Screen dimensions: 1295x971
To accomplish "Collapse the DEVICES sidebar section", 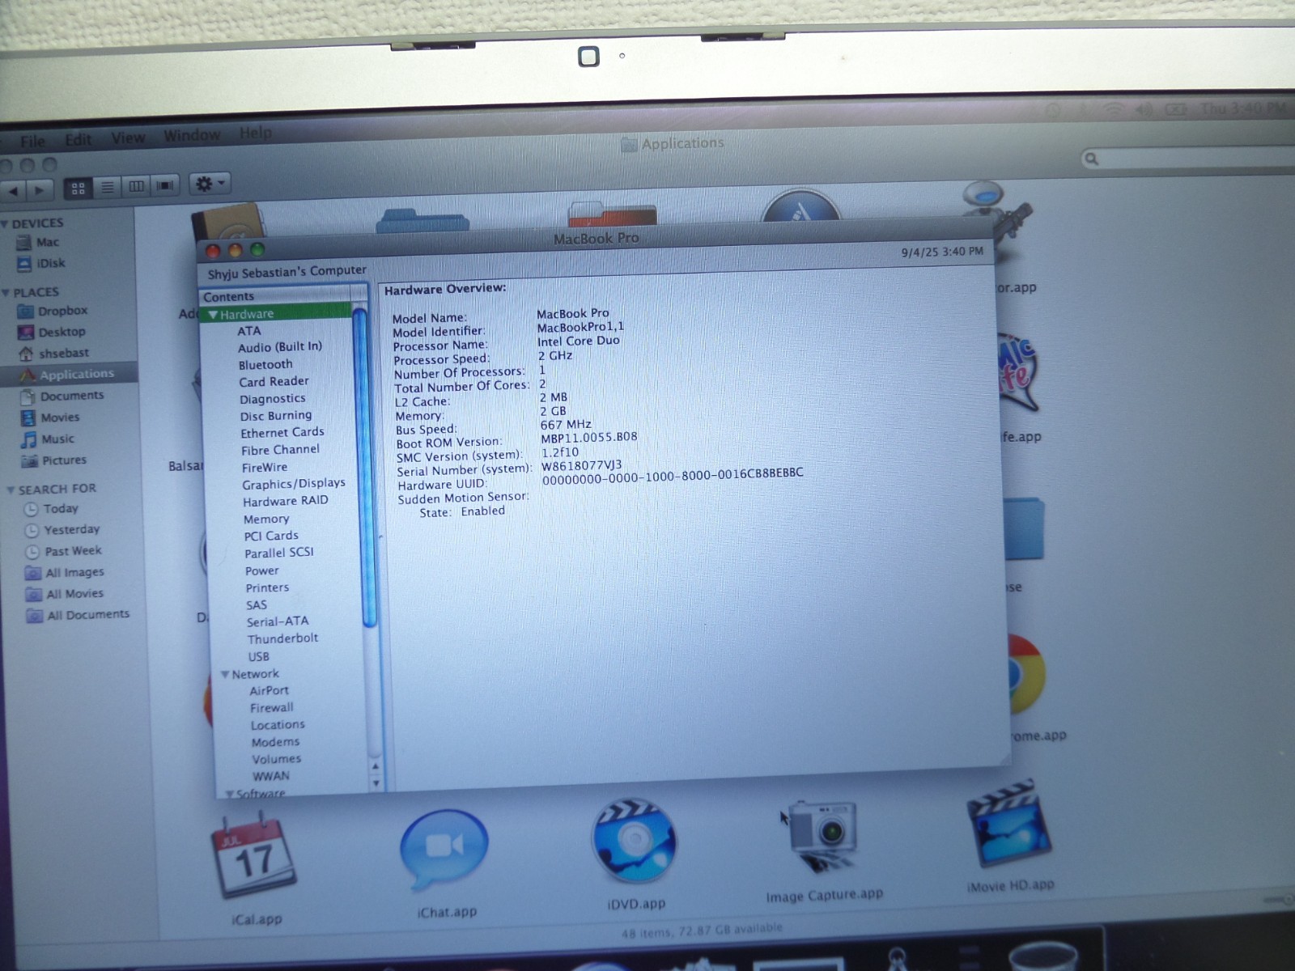I will [x=5, y=224].
